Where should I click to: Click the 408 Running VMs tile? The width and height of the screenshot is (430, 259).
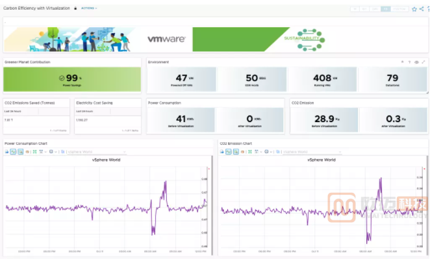[322, 79]
